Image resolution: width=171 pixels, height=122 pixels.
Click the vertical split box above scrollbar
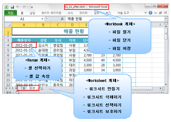166,23
